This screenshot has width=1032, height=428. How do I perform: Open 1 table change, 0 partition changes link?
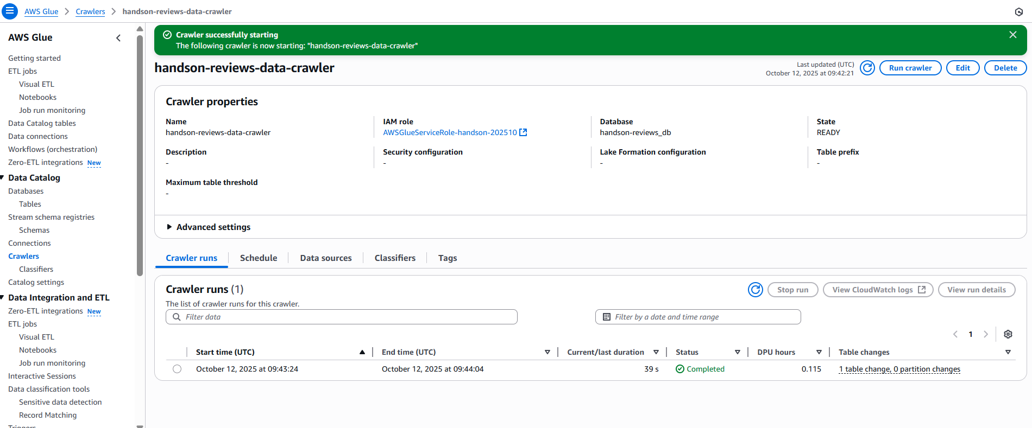click(899, 369)
